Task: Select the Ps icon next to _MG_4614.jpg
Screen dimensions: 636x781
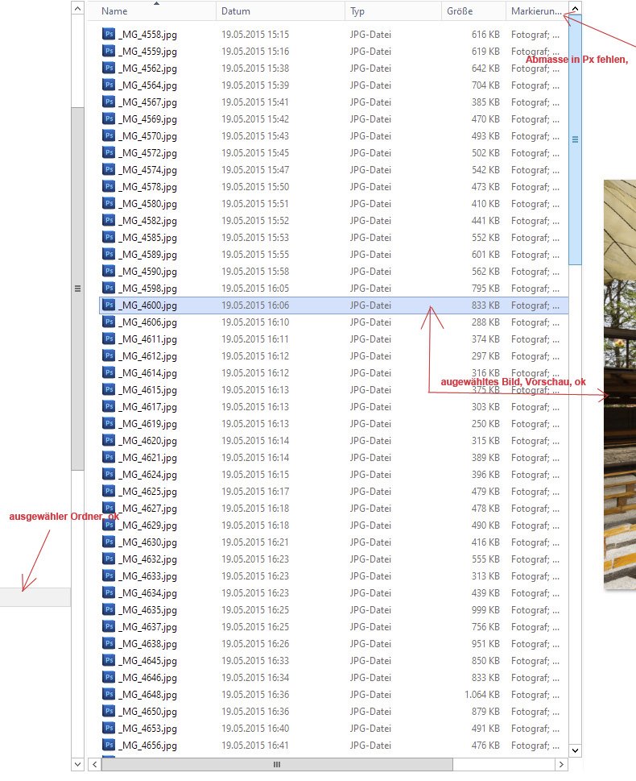Action: pyautogui.click(x=109, y=372)
